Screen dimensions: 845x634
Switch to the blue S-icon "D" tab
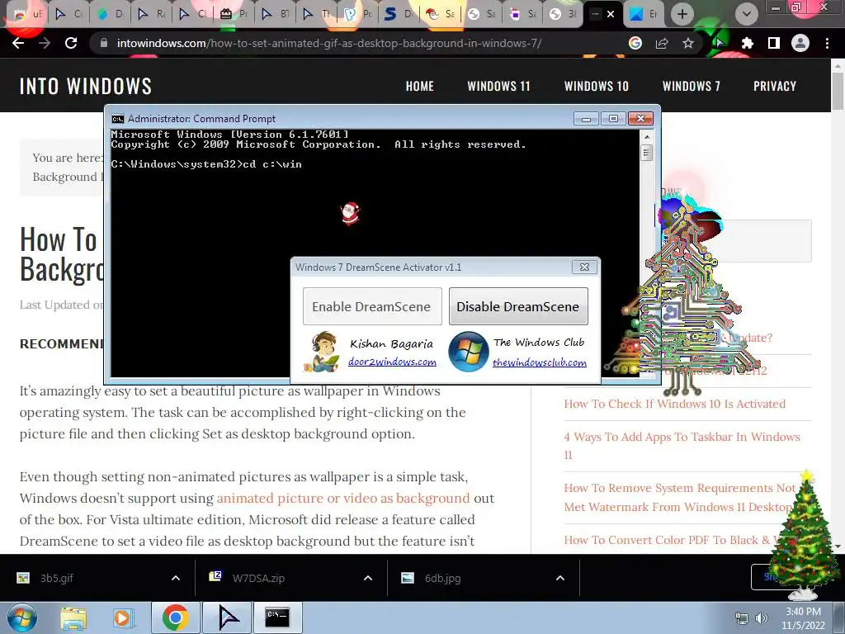click(400, 14)
